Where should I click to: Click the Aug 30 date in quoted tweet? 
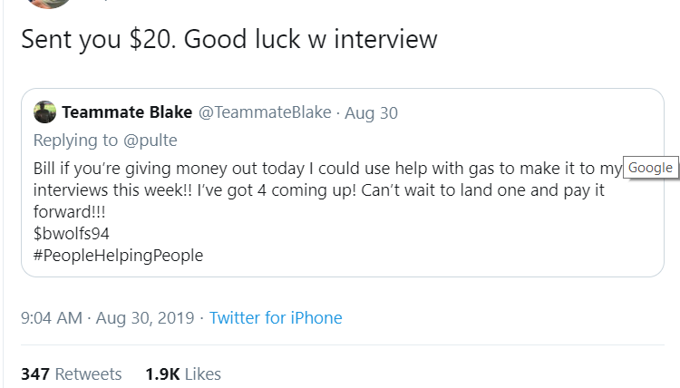coord(372,112)
